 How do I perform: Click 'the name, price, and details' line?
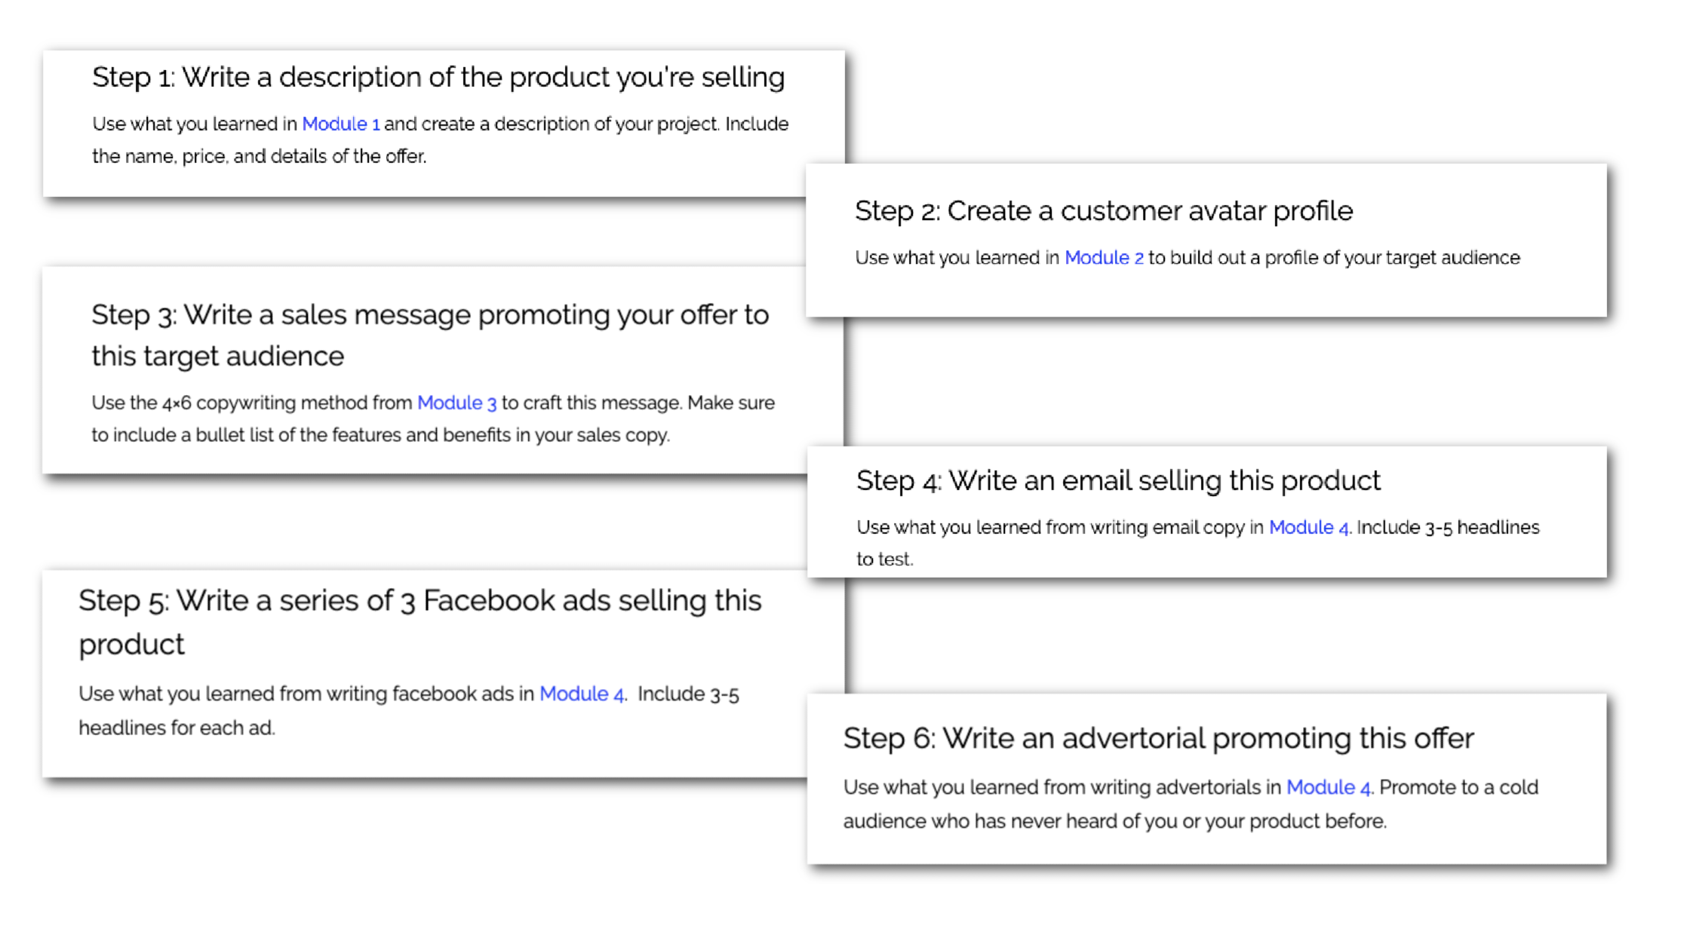[259, 156]
